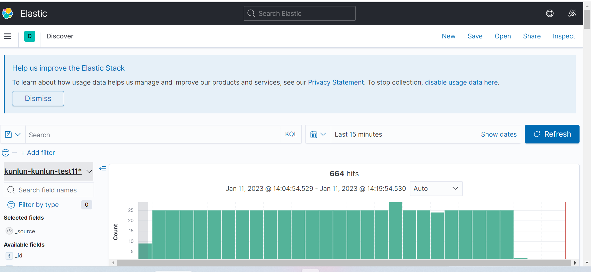Image resolution: width=591 pixels, height=272 pixels.
Task: Open the help menu lifebuoy icon
Action: tap(550, 13)
